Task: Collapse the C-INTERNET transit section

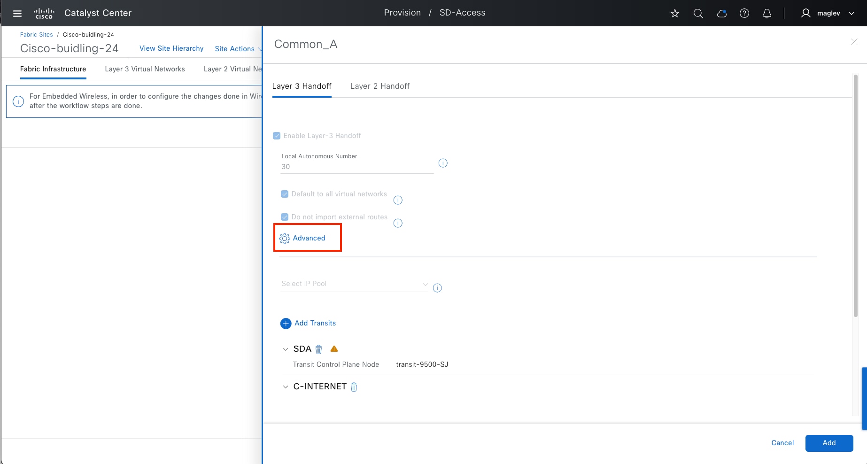Action: 285,387
